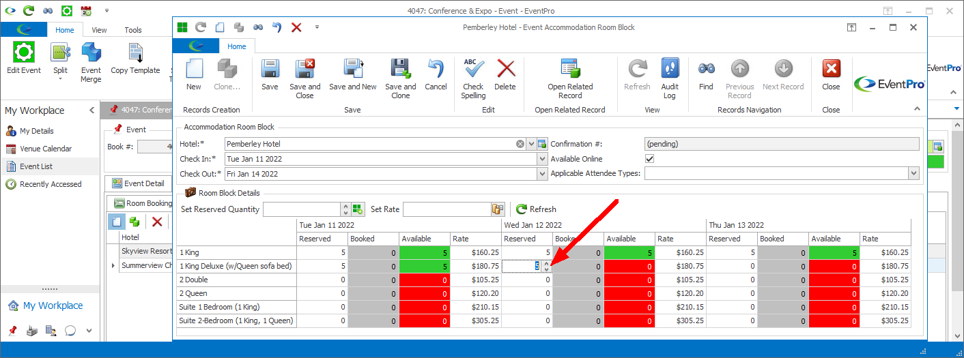Open the Check In date dropdown
Screen dimensions: 964x358
pyautogui.click(x=542, y=159)
